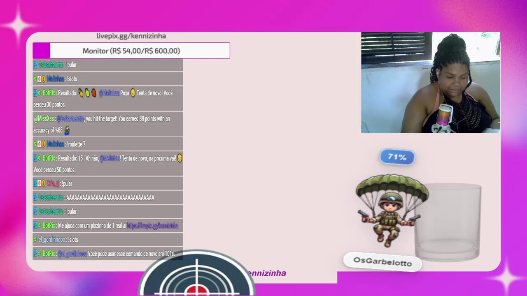Click the target bullseye graphic at the bottom

coord(197,273)
